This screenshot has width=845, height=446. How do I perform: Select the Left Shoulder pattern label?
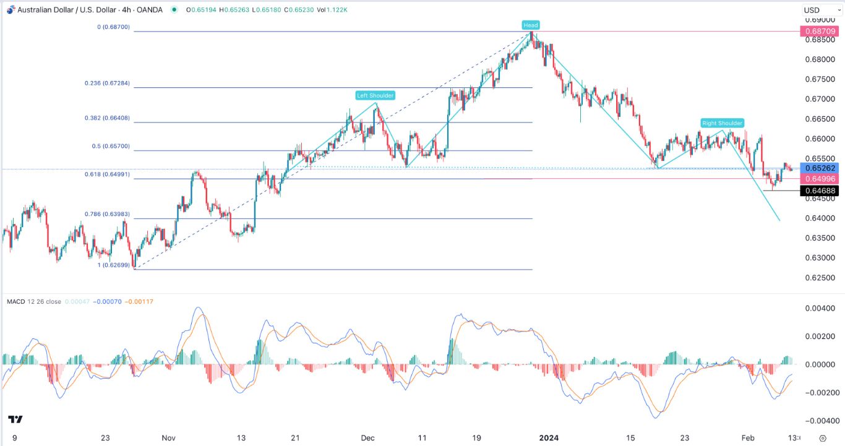pos(375,95)
